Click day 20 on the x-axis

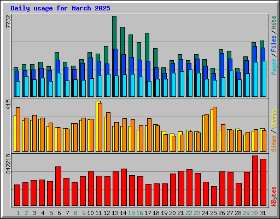(x=172, y=213)
